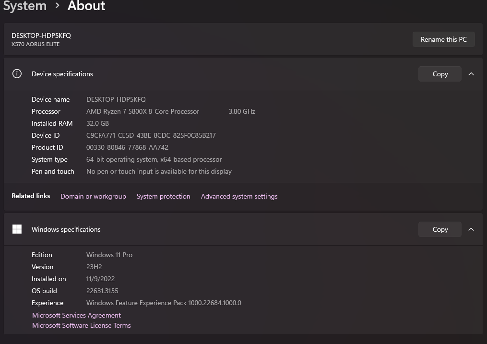Click the Windows specifications header label
Viewport: 487px width, 344px height.
click(x=66, y=229)
